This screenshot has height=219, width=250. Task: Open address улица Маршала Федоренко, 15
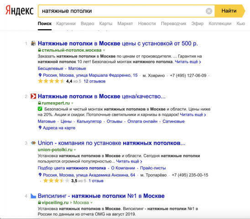click(90, 75)
